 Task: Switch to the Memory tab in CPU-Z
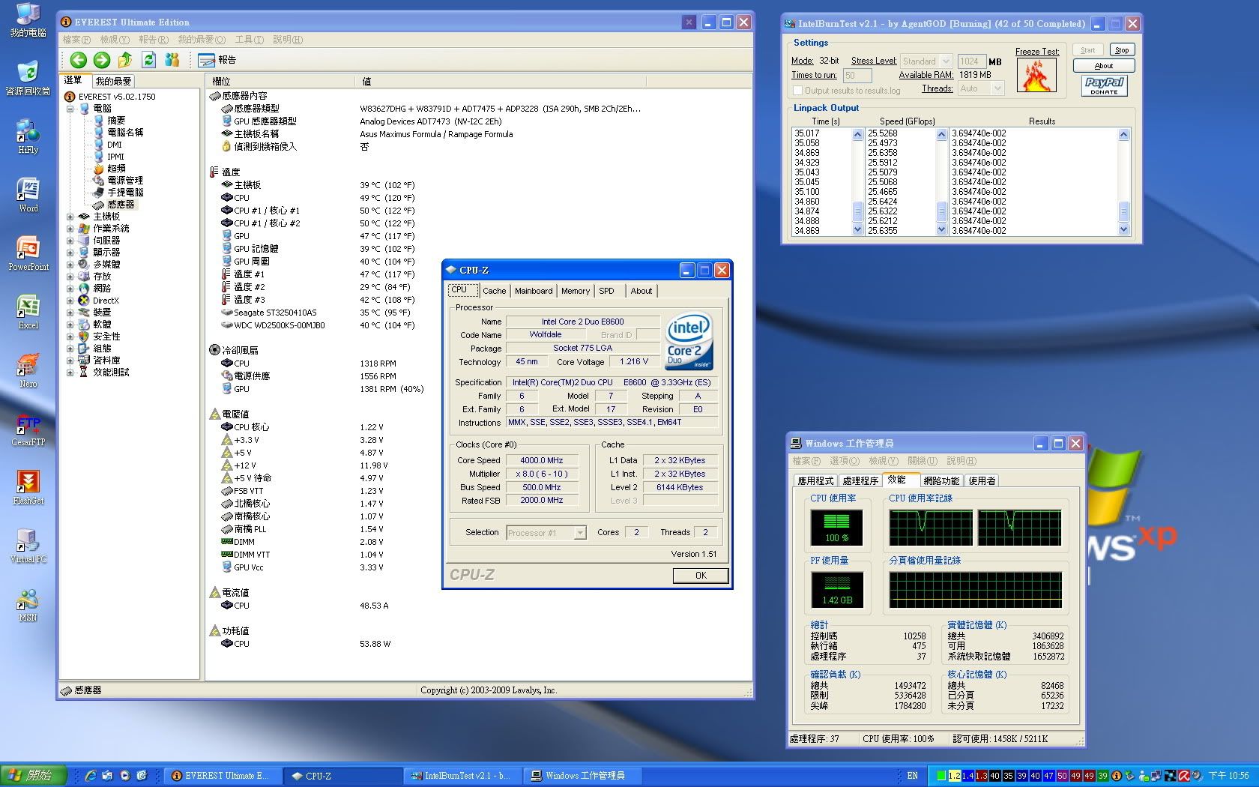pyautogui.click(x=576, y=291)
